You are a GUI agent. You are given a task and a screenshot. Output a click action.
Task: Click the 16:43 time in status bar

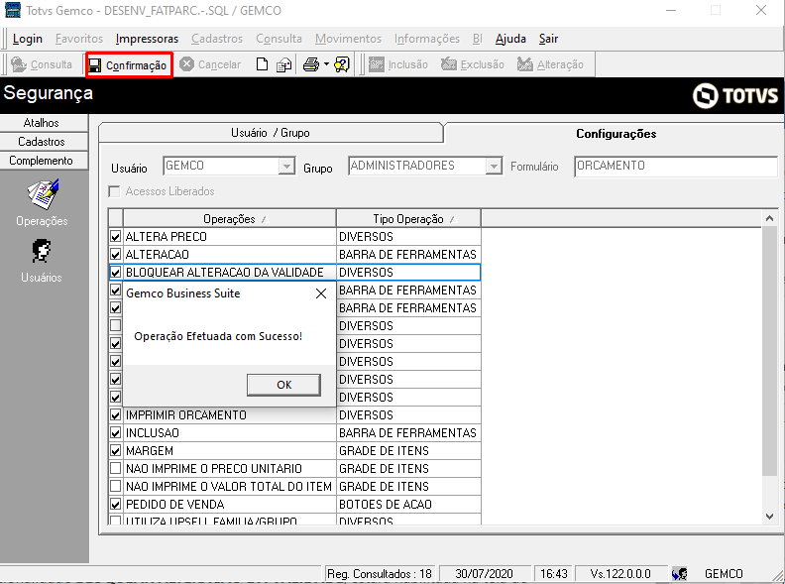[x=553, y=574]
